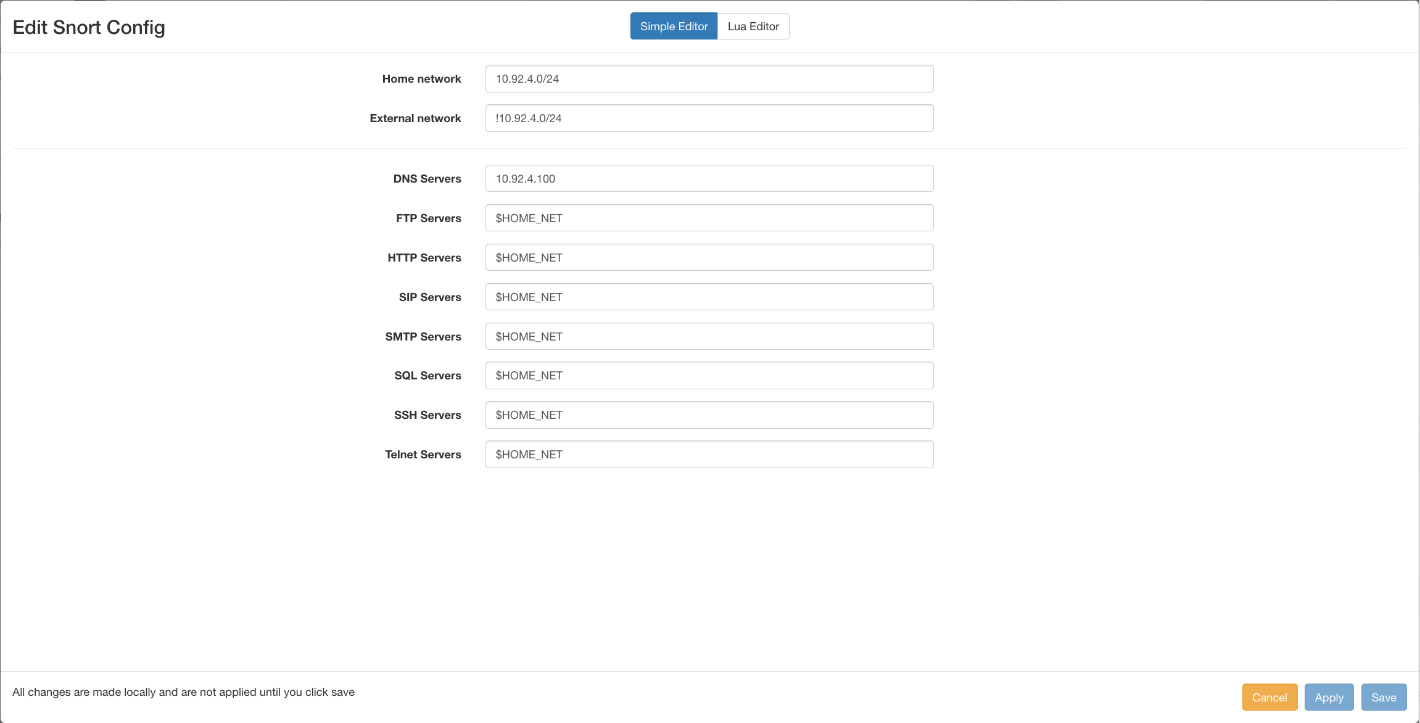The image size is (1420, 723).
Task: Click the Apply button
Action: pos(1329,698)
